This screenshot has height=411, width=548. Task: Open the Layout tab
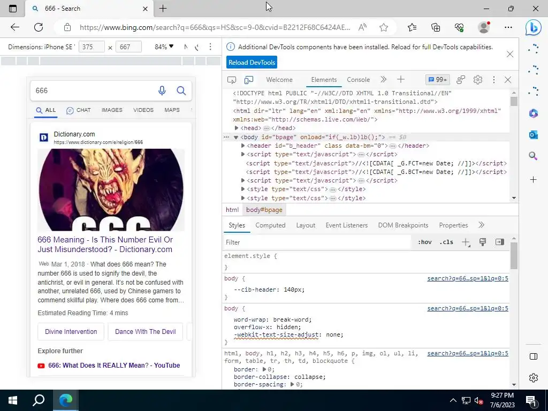[x=306, y=225]
